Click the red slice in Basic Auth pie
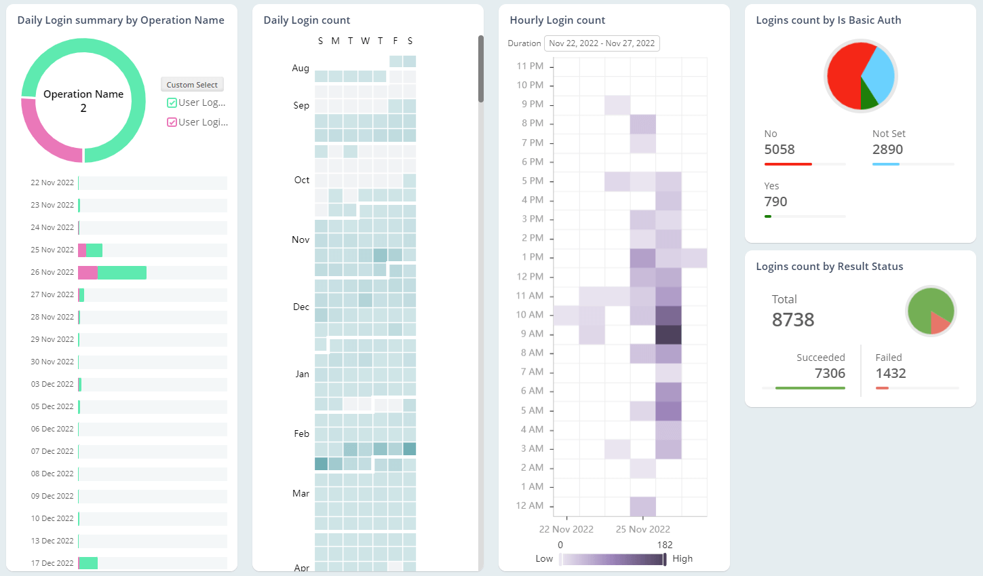Screen dimensions: 983x576 pos(845,76)
